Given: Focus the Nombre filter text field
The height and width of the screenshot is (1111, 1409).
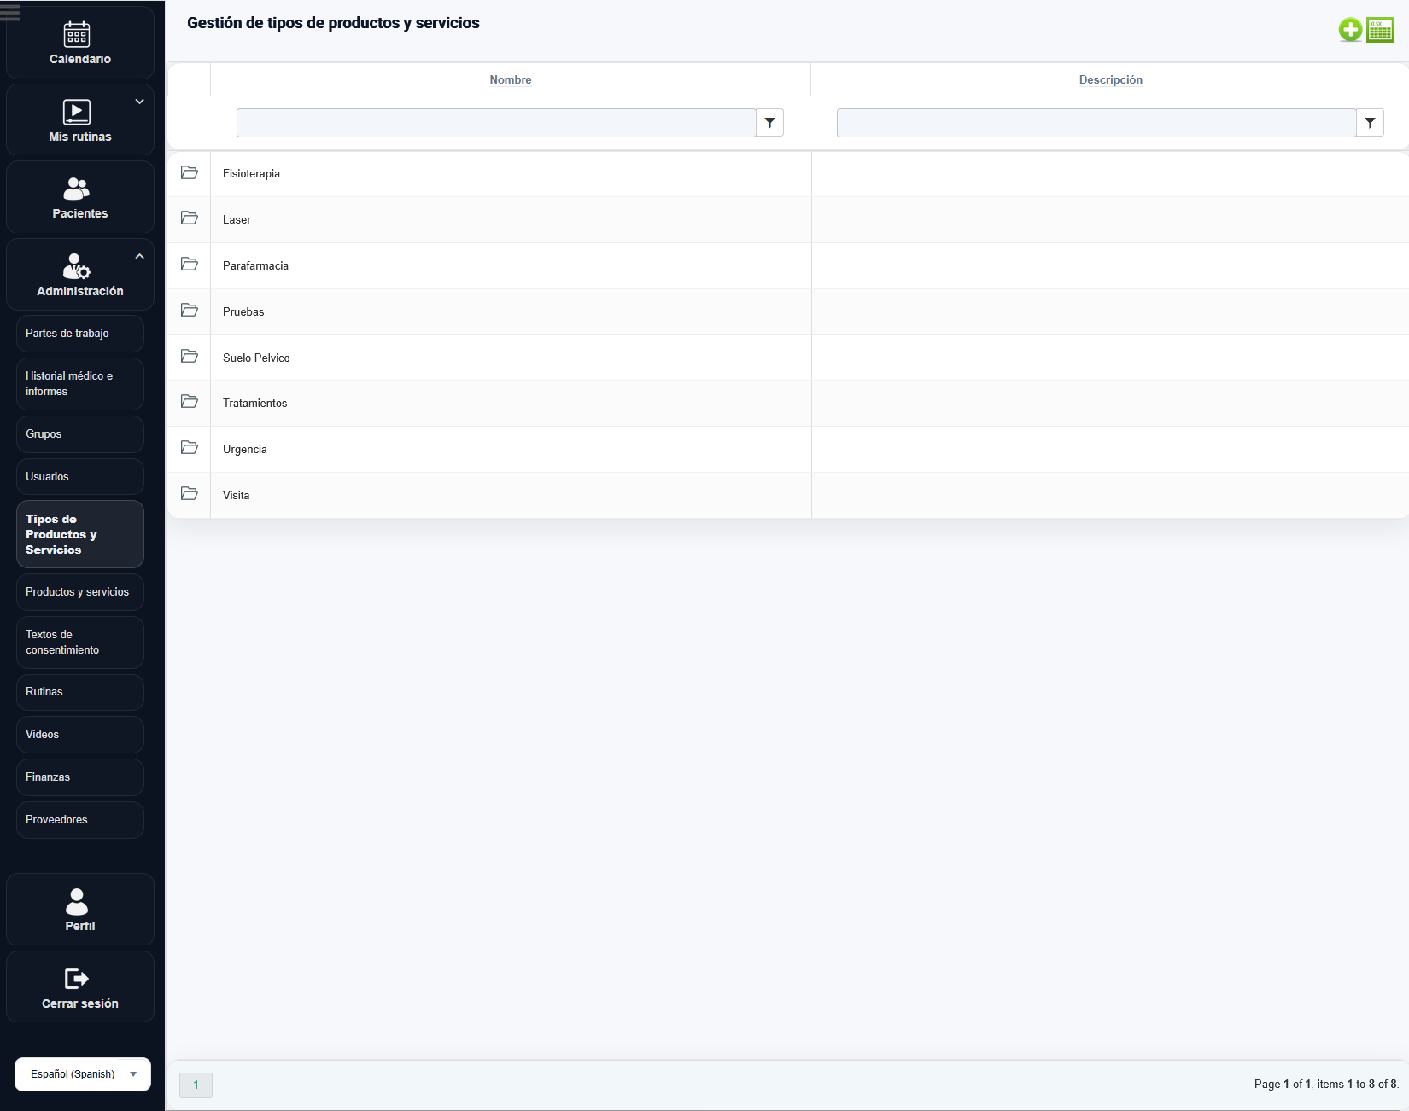Looking at the screenshot, I should [495, 123].
